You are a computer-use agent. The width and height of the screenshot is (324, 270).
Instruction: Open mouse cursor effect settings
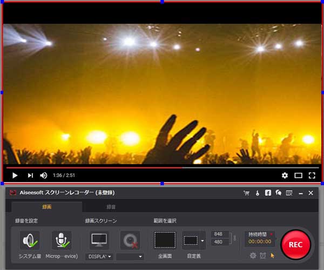coord(273,256)
